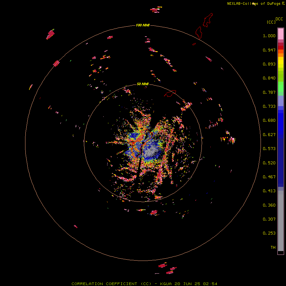Image resolution: width=286 pixels, height=286 pixels.
Task: Click the 0.467 scale value
Action: 269,177
